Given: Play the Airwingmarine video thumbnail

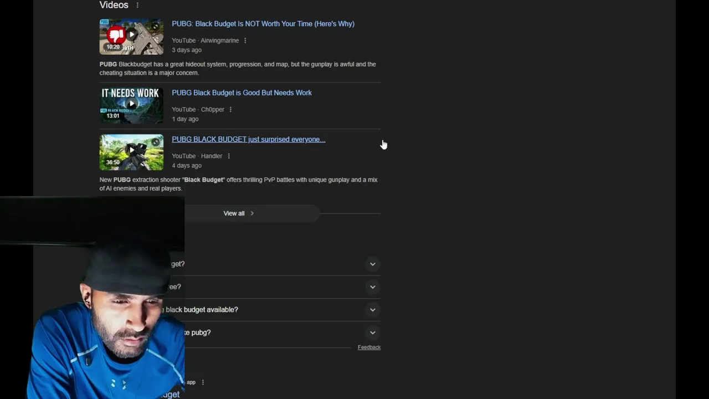Looking at the screenshot, I should 131,37.
